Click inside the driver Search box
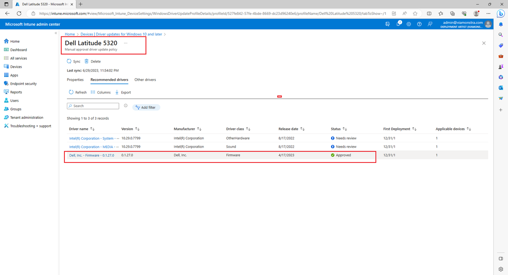Image resolution: width=508 pixels, height=275 pixels. [x=93, y=105]
